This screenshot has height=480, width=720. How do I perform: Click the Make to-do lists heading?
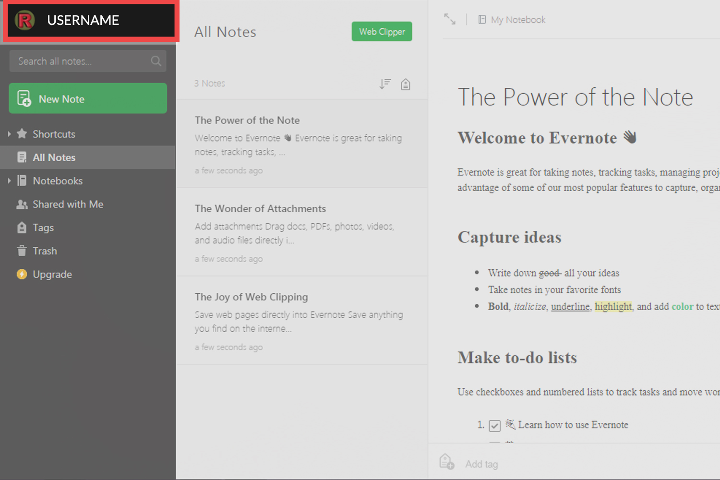[x=517, y=358]
